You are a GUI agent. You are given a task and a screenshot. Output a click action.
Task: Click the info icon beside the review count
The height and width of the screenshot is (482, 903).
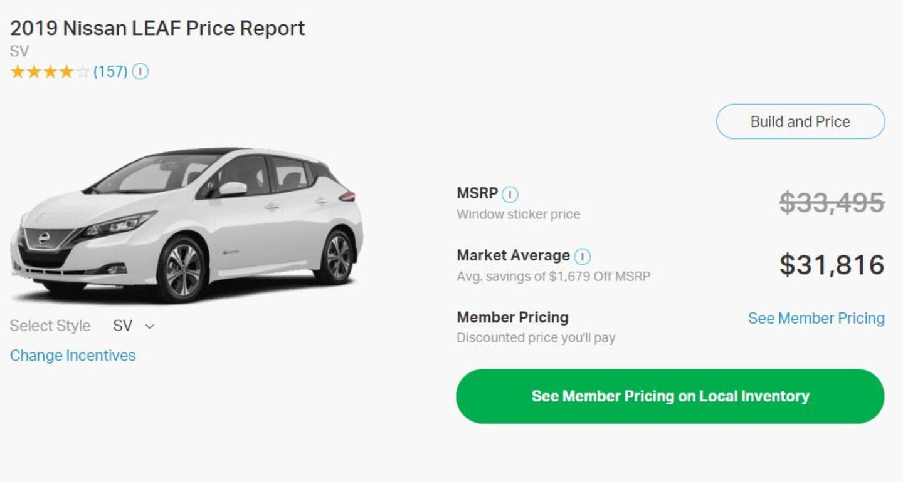(x=140, y=72)
